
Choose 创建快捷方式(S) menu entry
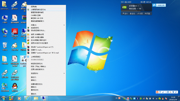[46, 84]
